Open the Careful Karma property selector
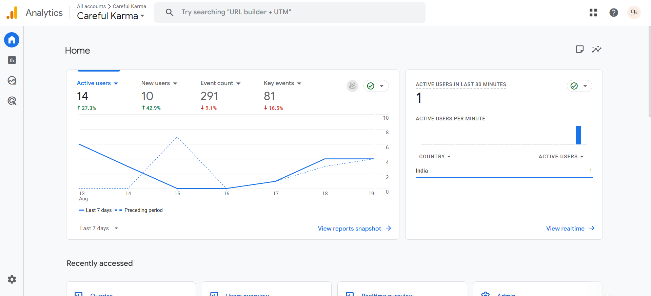The height and width of the screenshot is (296, 651). coord(111,16)
